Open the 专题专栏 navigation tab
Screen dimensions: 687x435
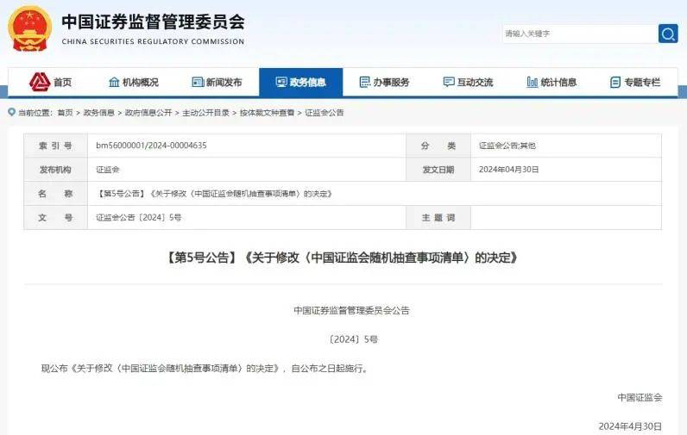tap(635, 82)
